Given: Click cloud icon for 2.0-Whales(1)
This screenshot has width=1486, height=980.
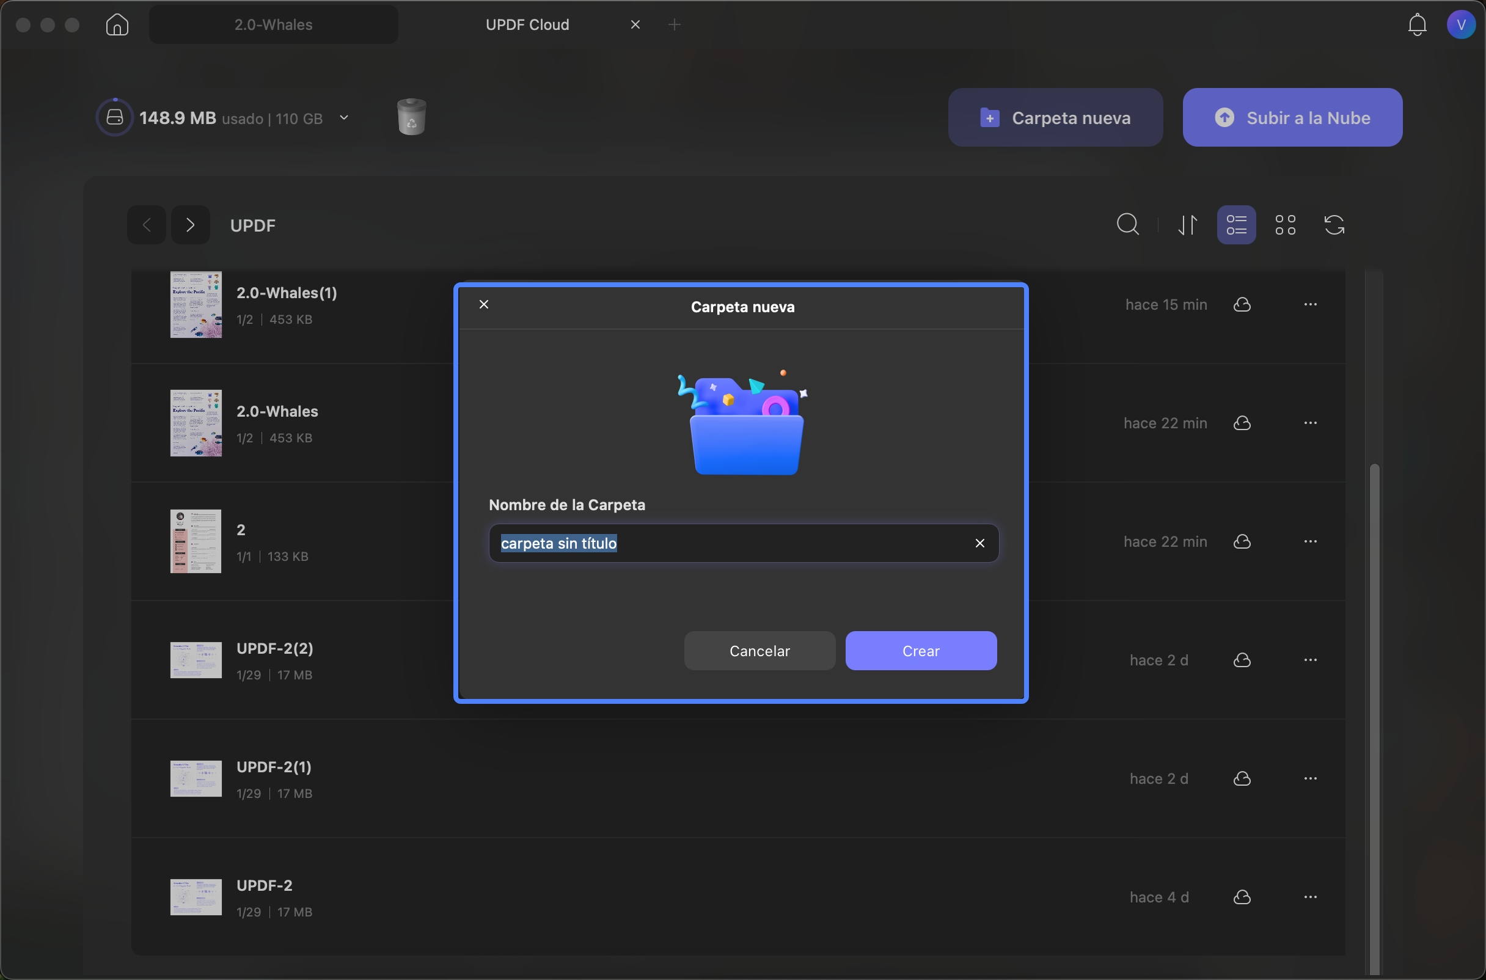Looking at the screenshot, I should tap(1242, 304).
